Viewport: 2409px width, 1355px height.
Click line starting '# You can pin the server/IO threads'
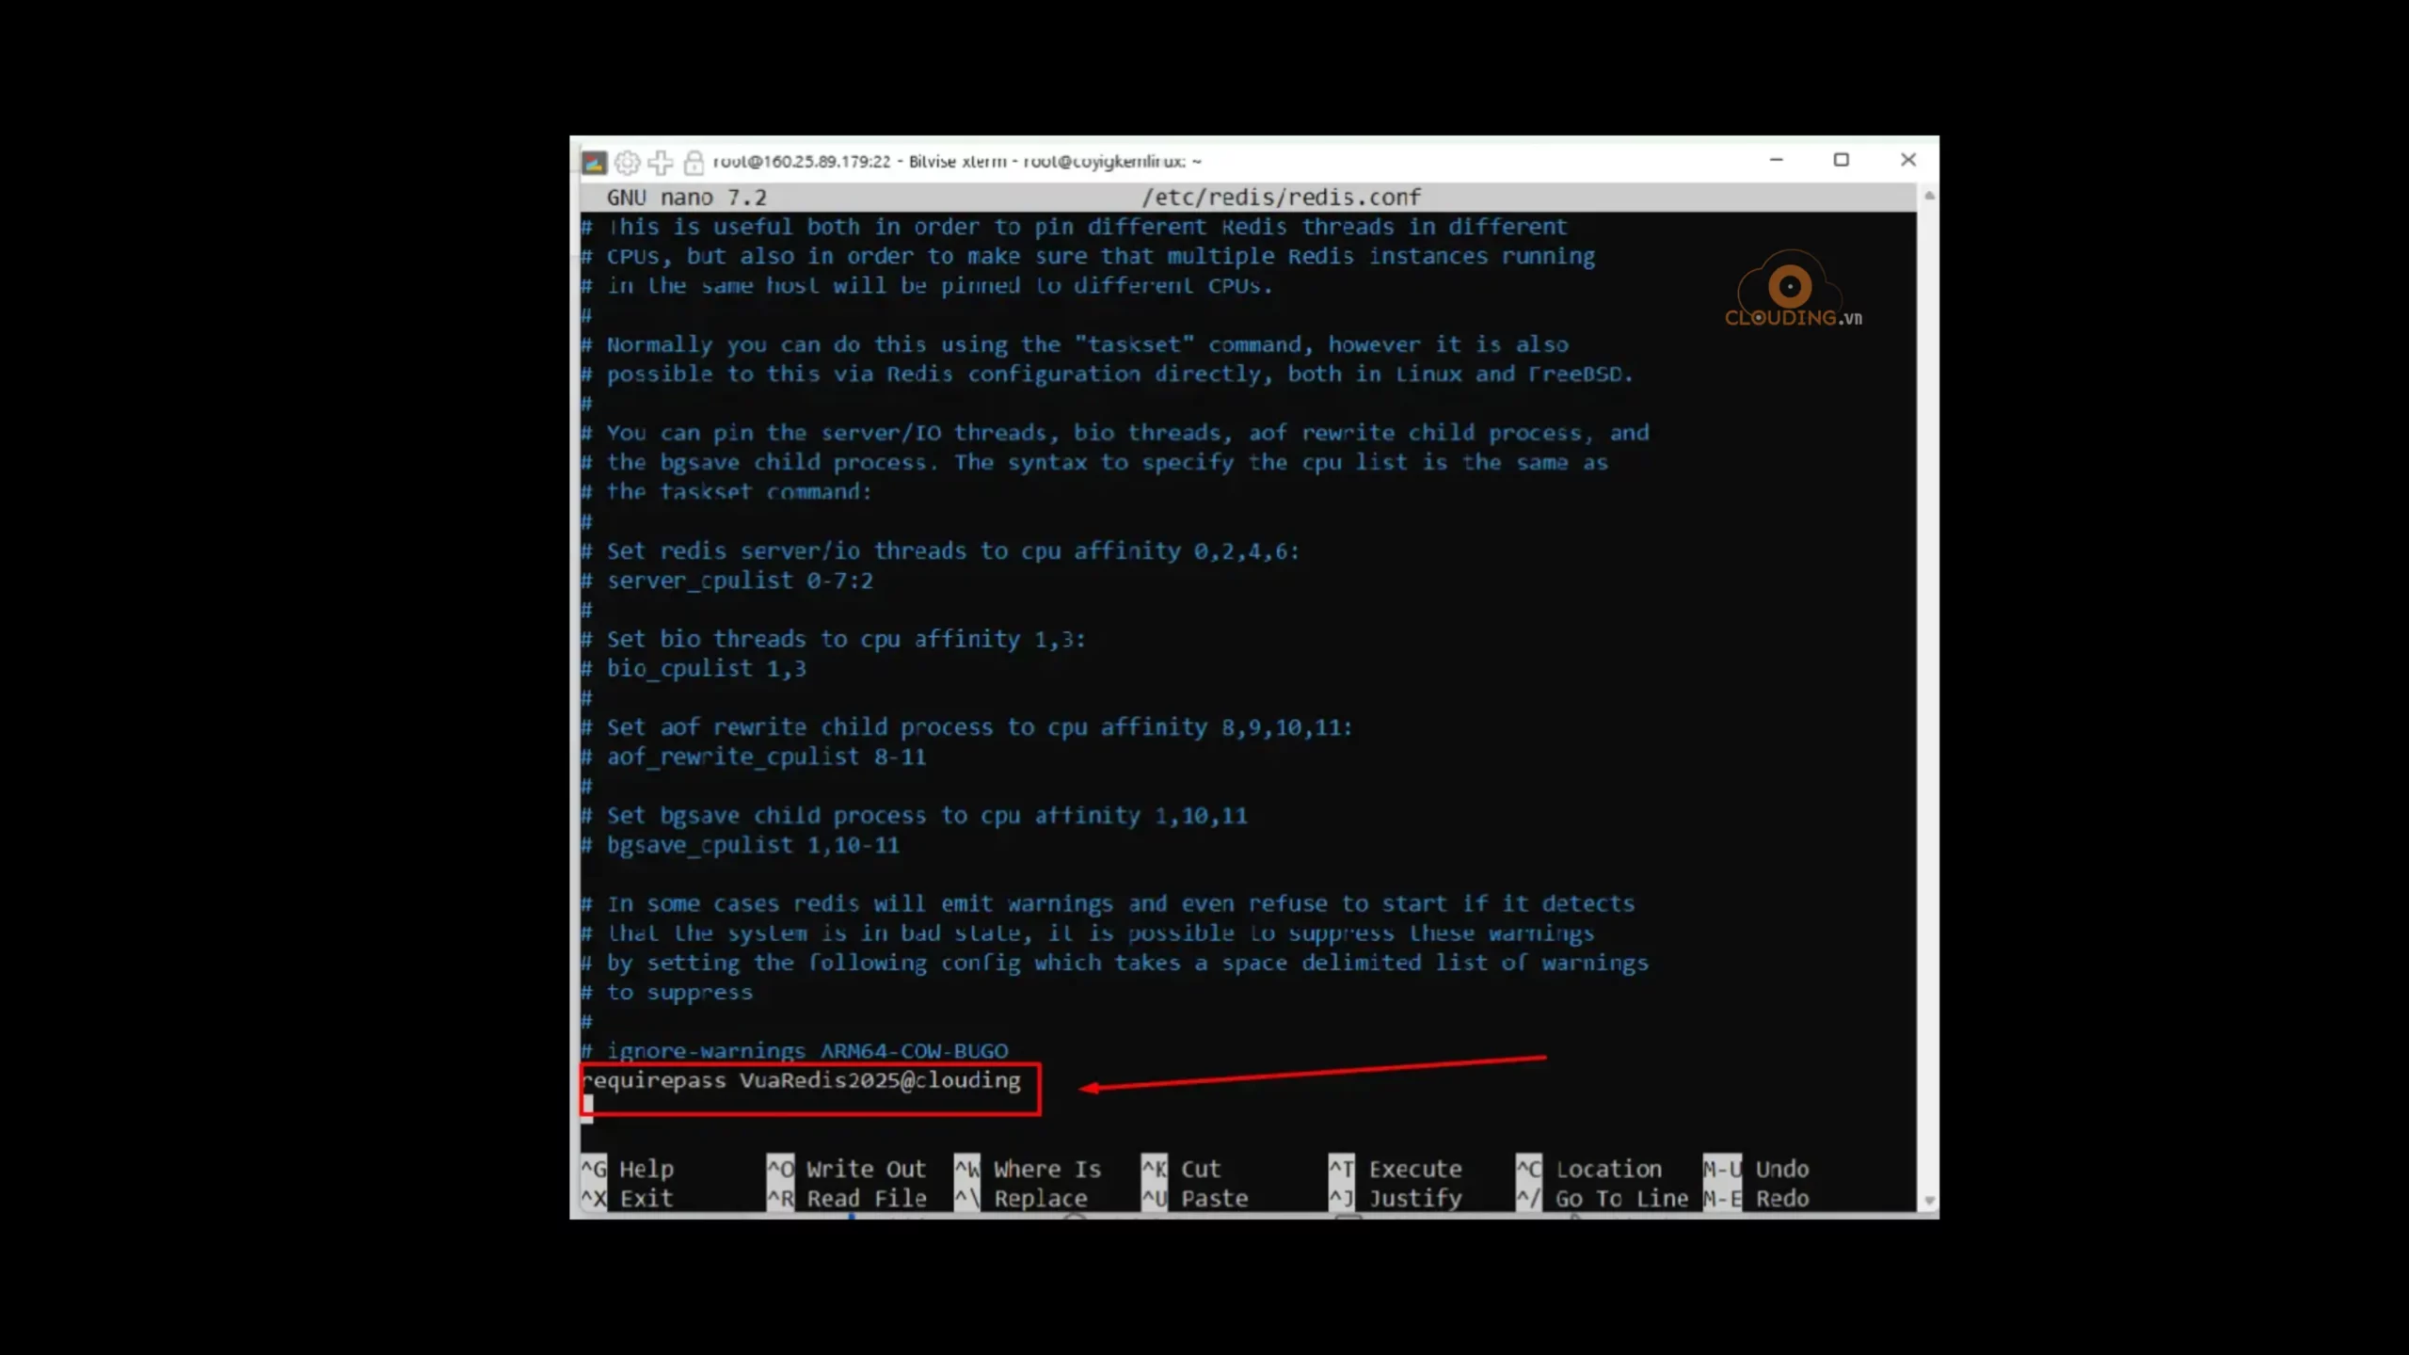pos(1115,433)
